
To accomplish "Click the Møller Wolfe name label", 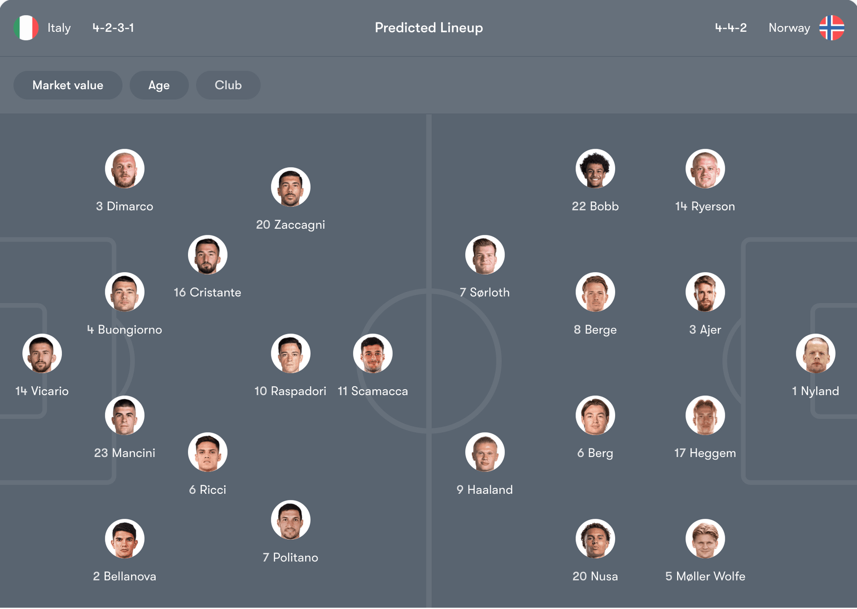I will pos(705,576).
